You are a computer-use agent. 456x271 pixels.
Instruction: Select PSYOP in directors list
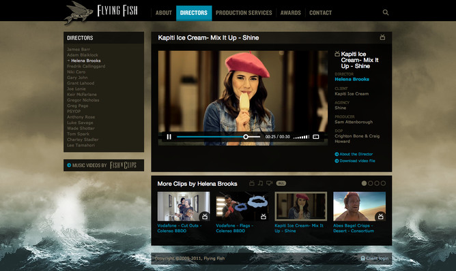tap(74, 111)
